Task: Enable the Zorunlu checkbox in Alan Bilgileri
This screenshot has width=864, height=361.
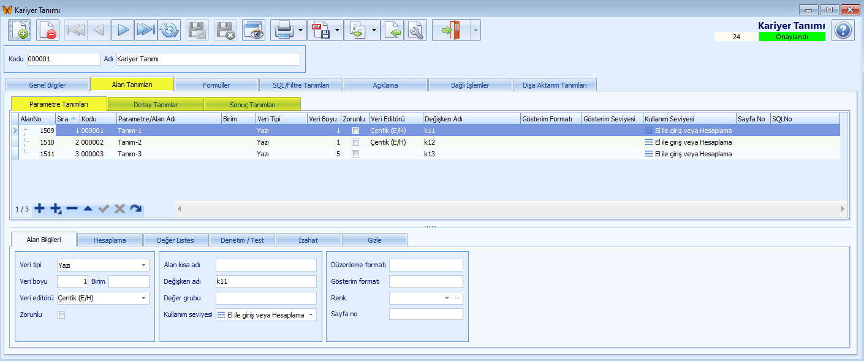Action: pos(61,315)
